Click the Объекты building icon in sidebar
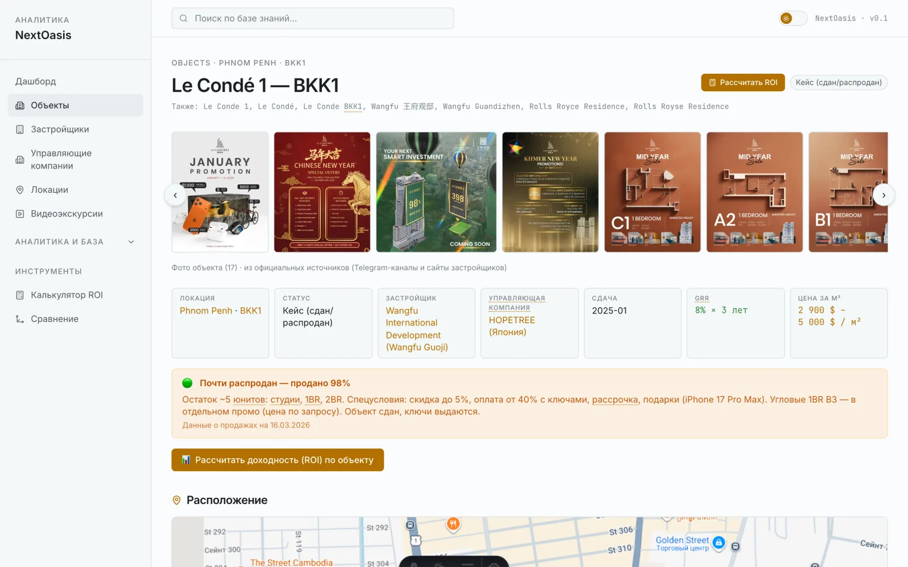The width and height of the screenshot is (908, 567). (x=20, y=105)
